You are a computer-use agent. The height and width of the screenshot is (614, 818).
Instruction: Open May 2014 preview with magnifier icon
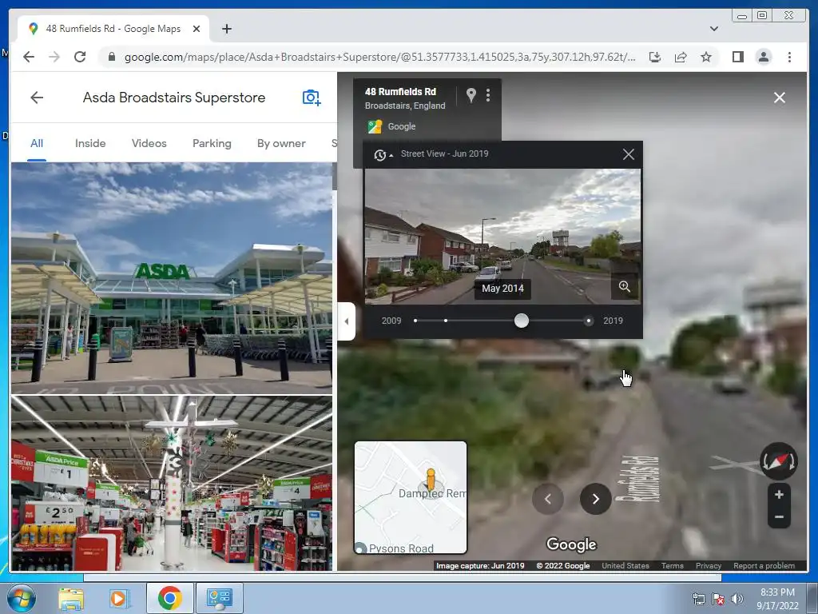(x=625, y=287)
